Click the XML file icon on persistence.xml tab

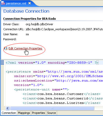tap(3, 3)
